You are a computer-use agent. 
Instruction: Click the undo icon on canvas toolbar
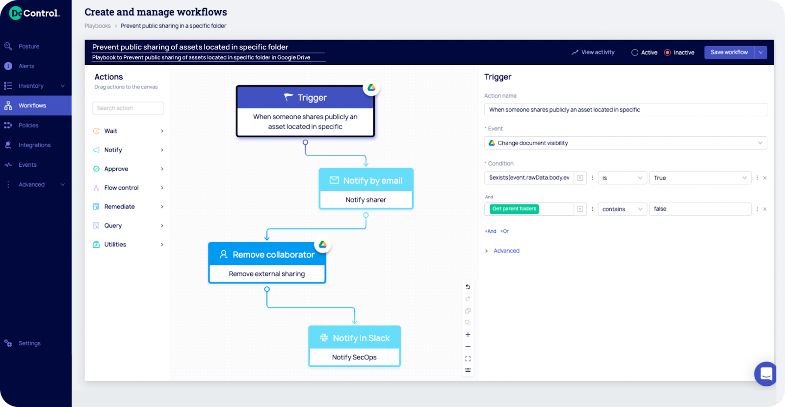468,287
